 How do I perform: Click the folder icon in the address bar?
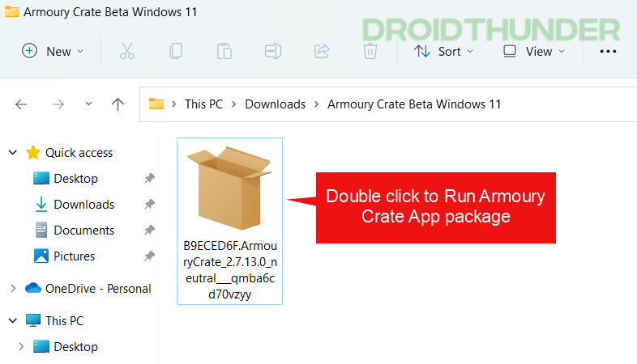point(156,104)
